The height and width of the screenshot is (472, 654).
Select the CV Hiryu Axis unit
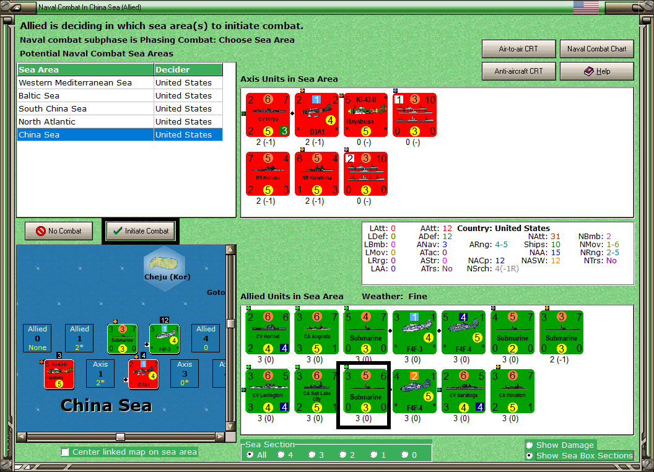tap(268, 115)
